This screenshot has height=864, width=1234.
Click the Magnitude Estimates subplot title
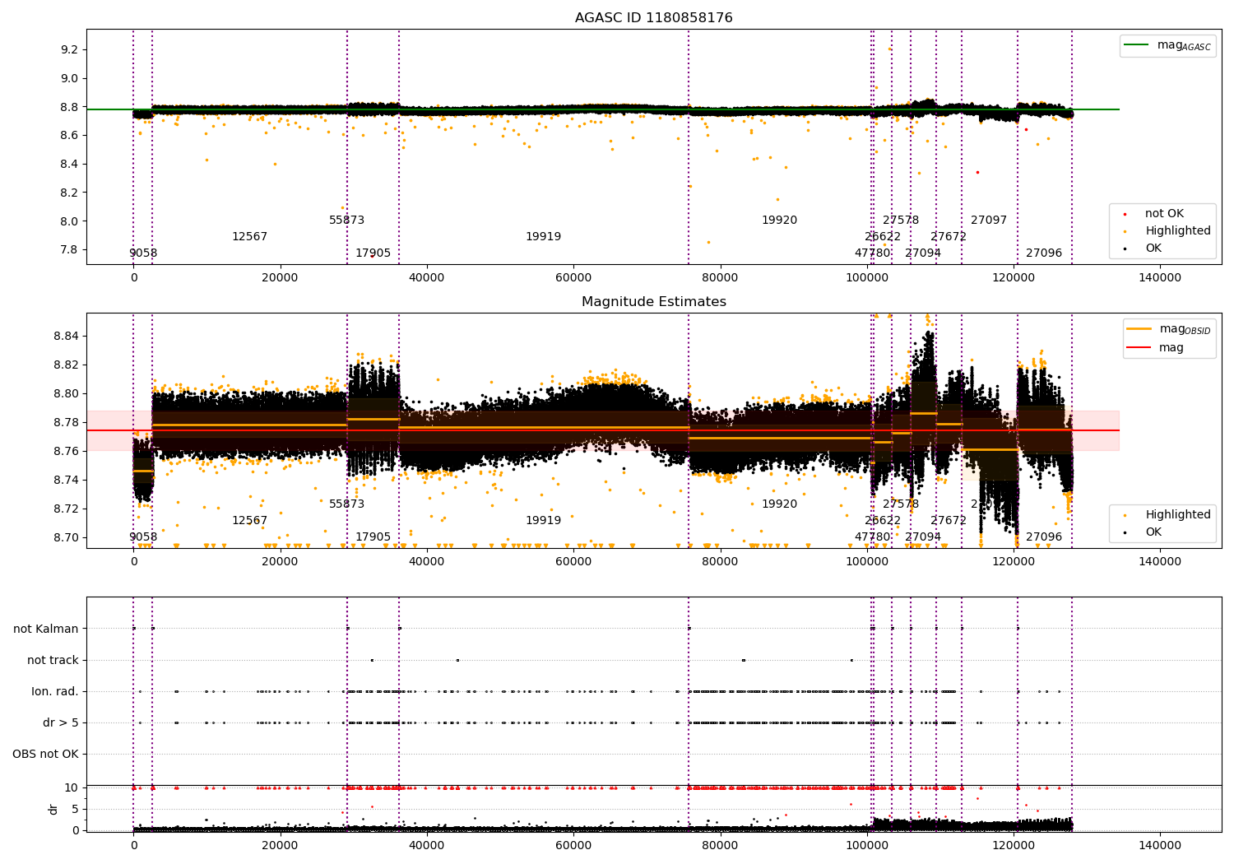click(x=653, y=302)
